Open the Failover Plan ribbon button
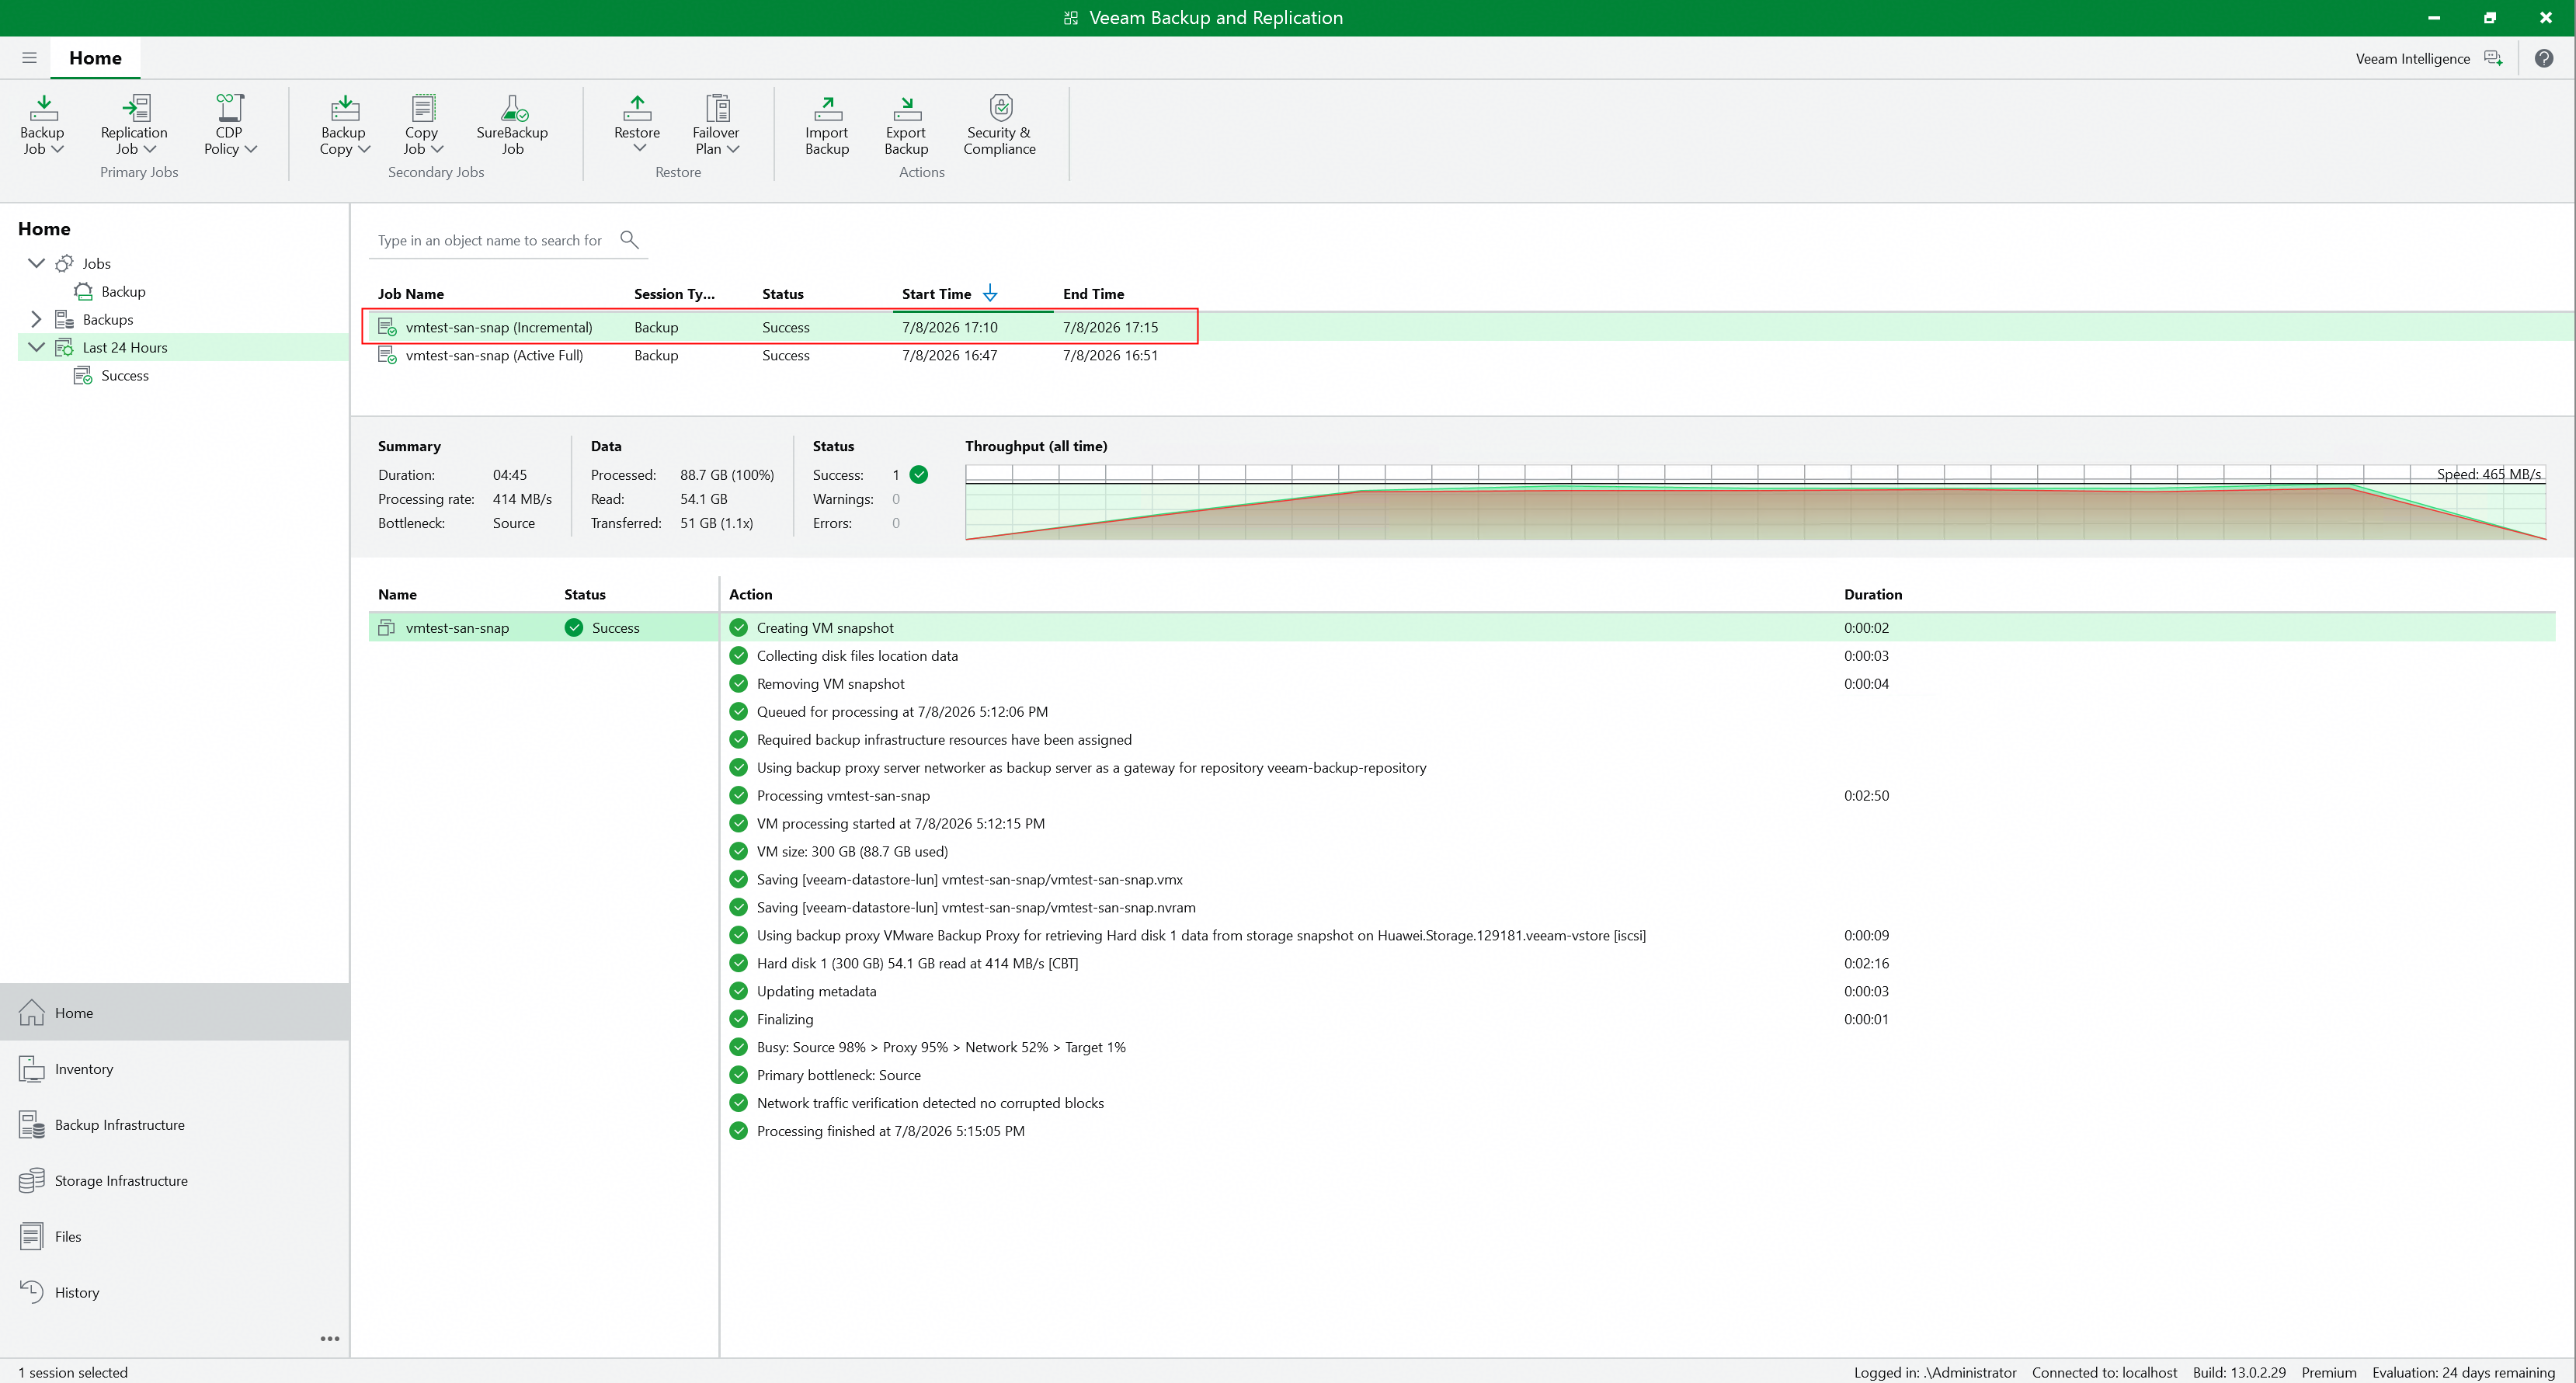This screenshot has height=1383, width=2576. tap(716, 125)
